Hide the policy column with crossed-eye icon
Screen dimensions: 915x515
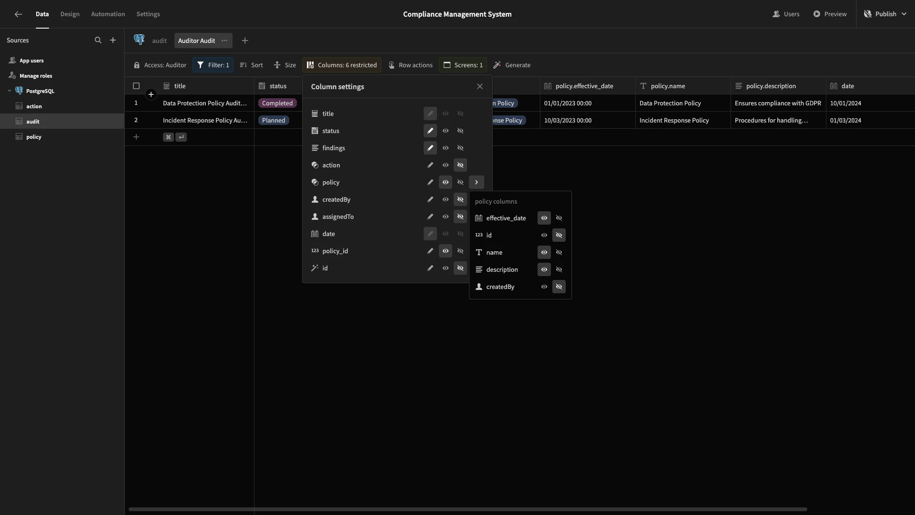tap(460, 182)
